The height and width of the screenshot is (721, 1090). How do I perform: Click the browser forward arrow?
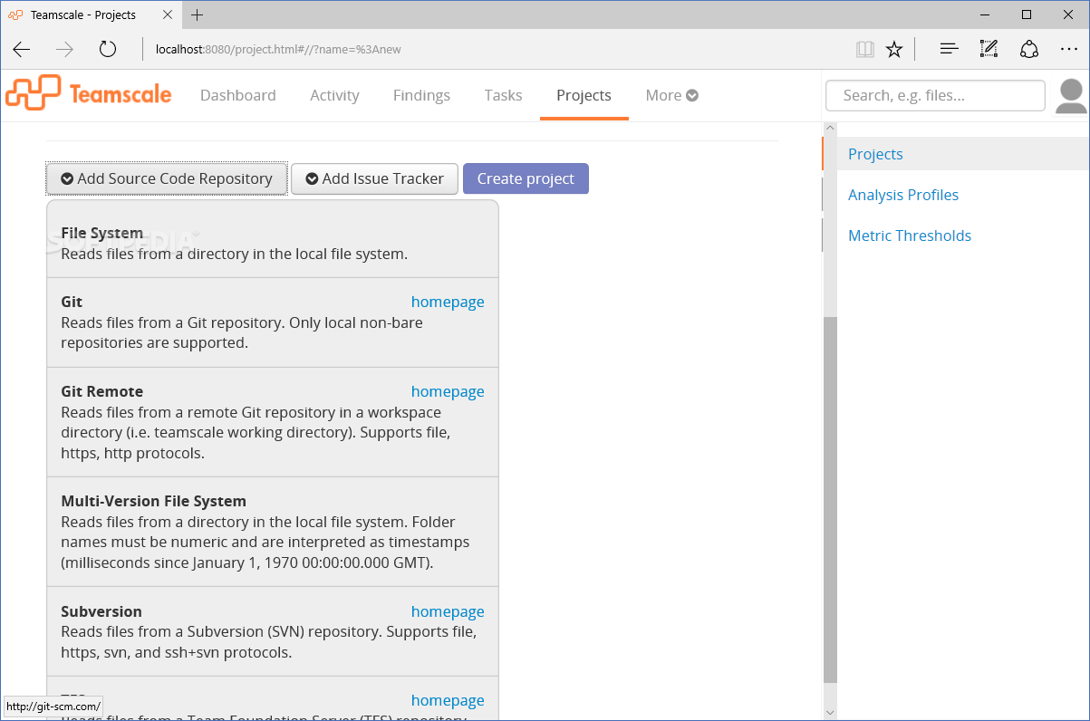coord(64,50)
